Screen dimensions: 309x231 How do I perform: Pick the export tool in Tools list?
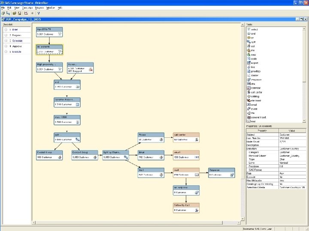coord(253,63)
